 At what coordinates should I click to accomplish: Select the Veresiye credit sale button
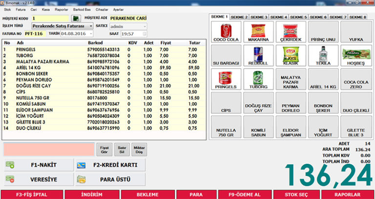[39, 179]
